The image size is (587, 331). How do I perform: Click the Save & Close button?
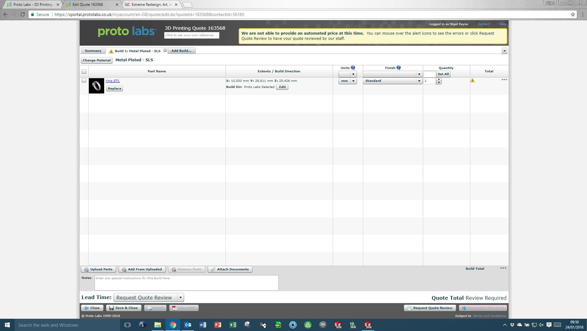coord(123,308)
